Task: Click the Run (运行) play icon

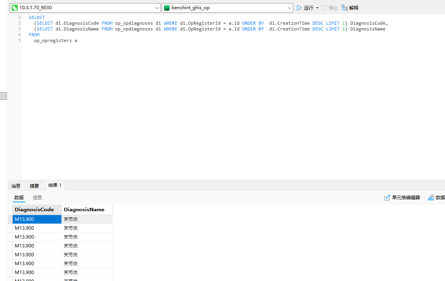Action: pos(299,8)
